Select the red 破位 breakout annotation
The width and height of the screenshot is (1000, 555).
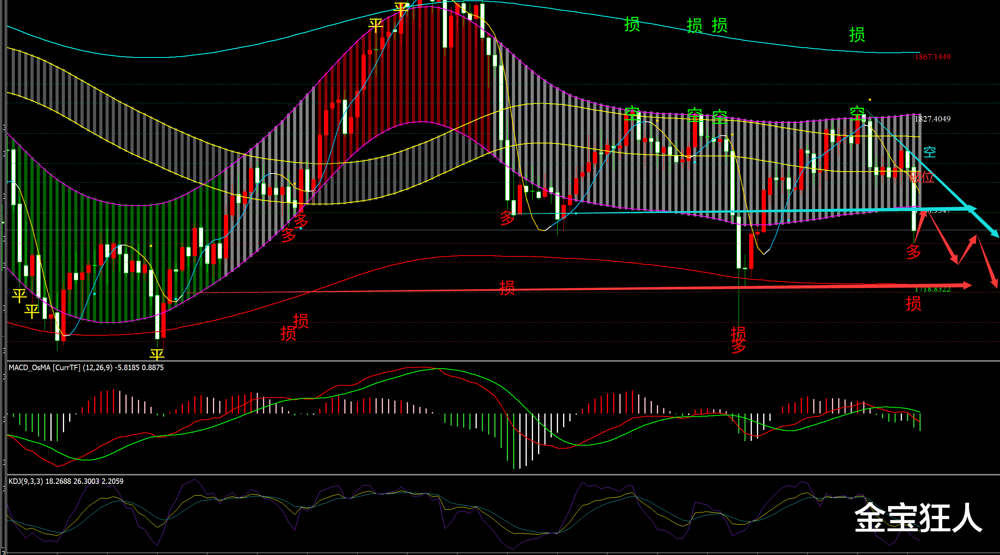[x=921, y=177]
